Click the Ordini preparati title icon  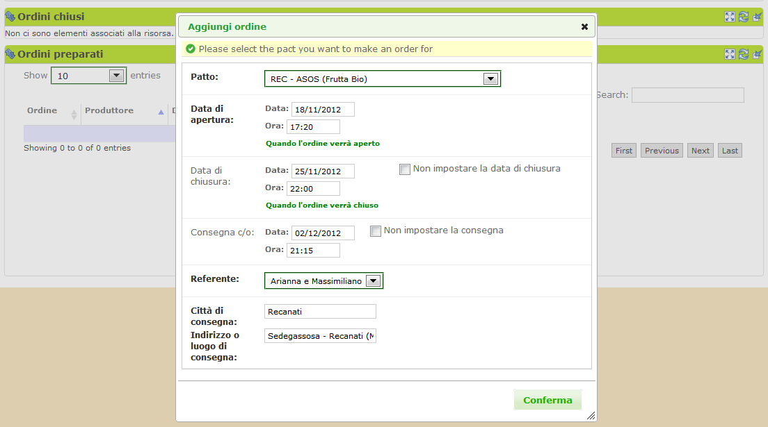point(10,54)
